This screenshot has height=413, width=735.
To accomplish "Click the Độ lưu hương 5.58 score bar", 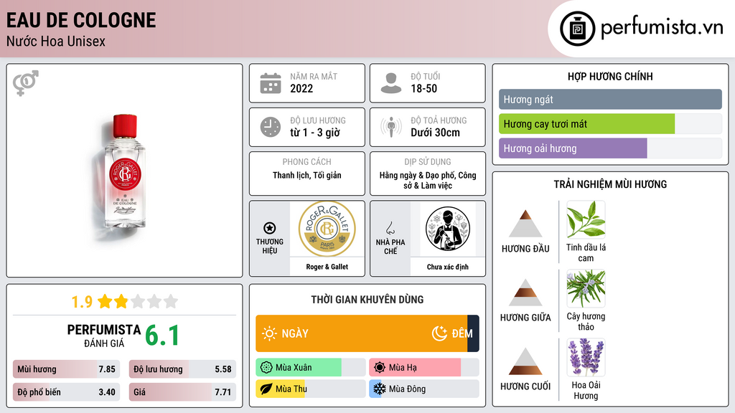I will [x=182, y=369].
